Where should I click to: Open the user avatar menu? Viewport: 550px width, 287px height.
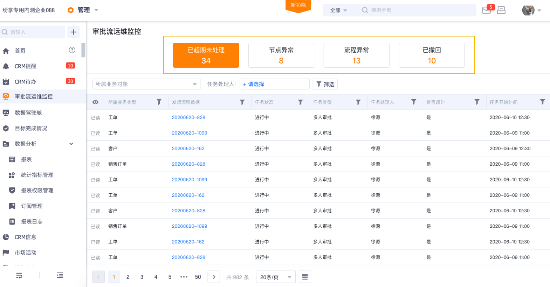(531, 10)
